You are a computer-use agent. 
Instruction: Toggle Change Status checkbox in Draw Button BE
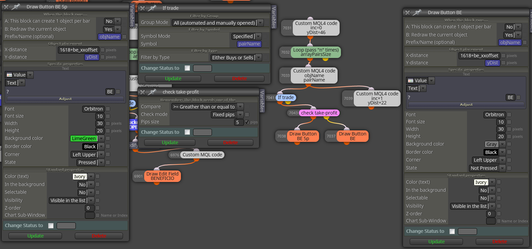pos(452,231)
